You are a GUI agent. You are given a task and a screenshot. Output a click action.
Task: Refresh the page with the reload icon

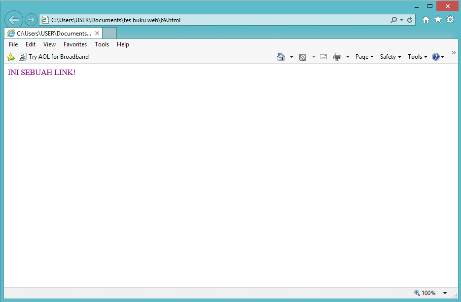point(410,20)
